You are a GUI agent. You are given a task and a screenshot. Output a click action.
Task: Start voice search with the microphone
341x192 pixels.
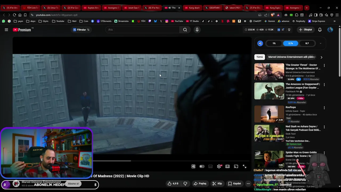point(197,30)
